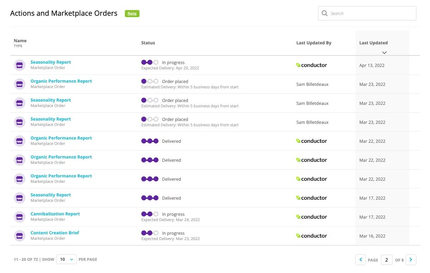
Task: Click the page number input box
Action: (x=386, y=260)
